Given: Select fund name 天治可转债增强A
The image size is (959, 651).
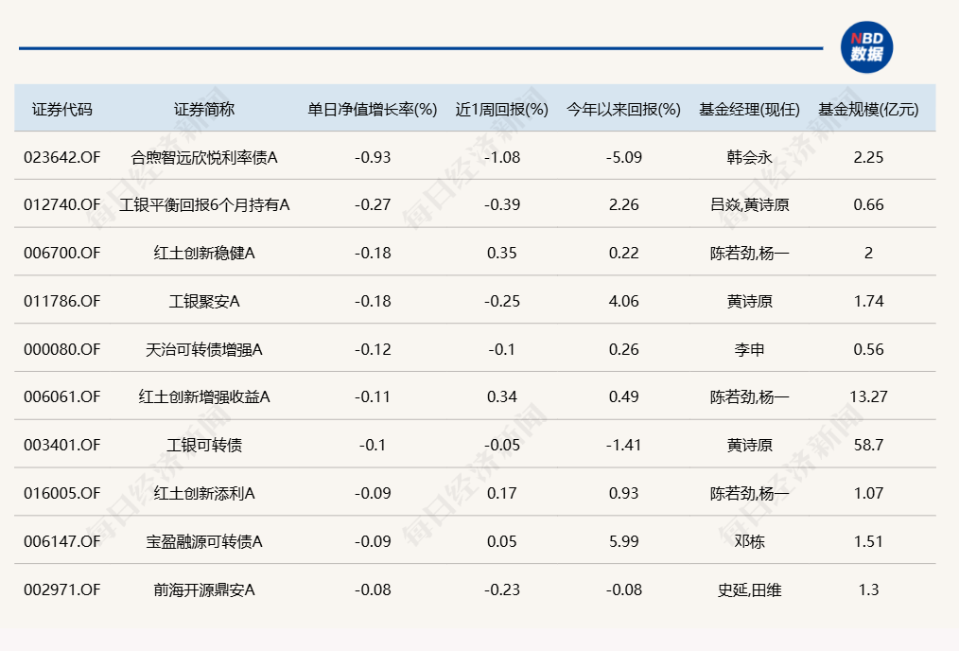Looking at the screenshot, I should pos(204,349).
